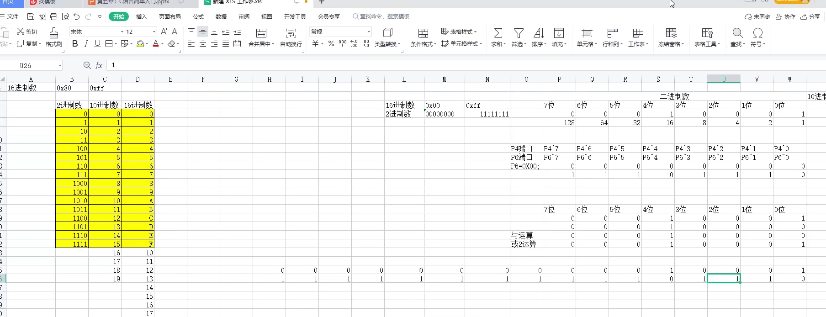Click the Justify alignment icon
This screenshot has width=826, height=317.
(226, 44)
